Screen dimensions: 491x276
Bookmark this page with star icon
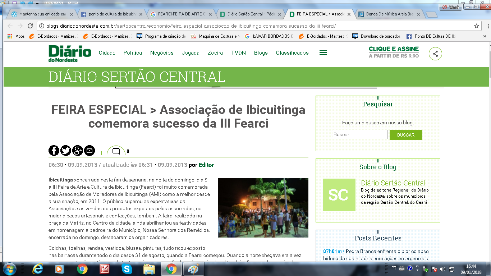(477, 26)
